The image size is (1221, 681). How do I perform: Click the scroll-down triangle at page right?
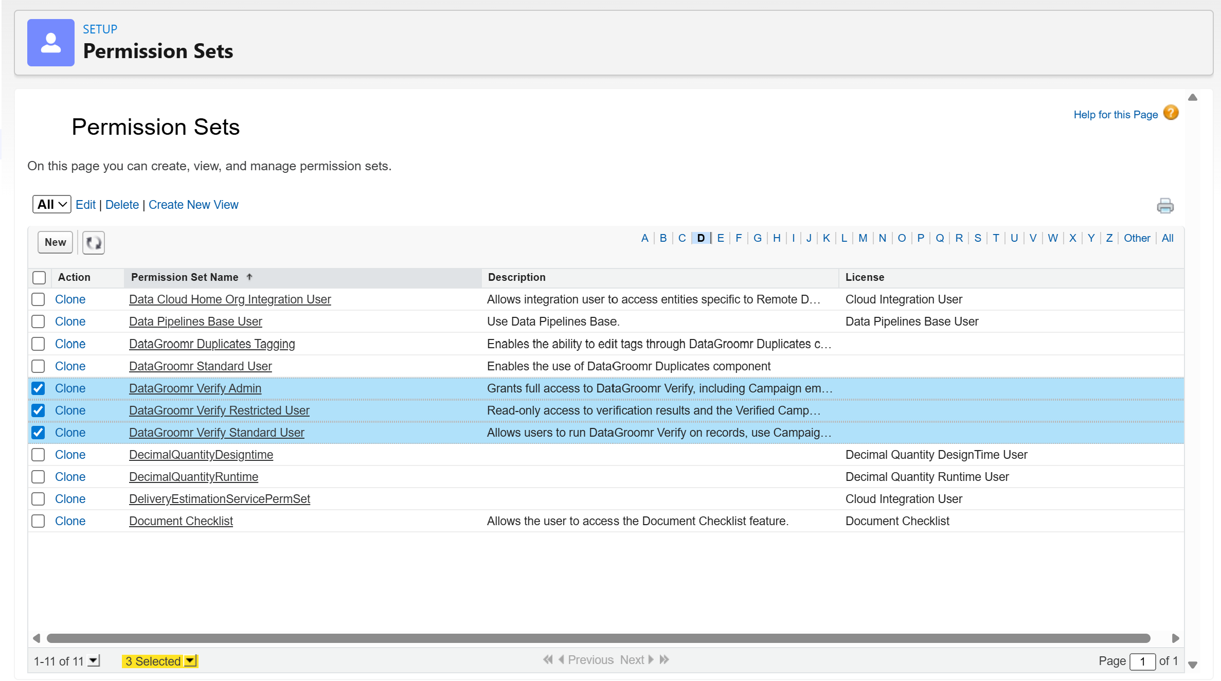coord(1193,665)
